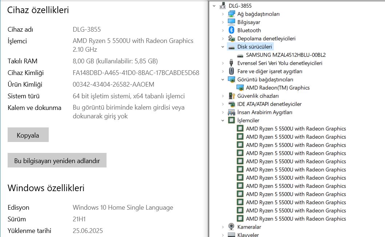Click the Yüklenme tarihi 25.06.2025 value
Image resolution: width=385 pixels, height=237 pixels.
88,230
